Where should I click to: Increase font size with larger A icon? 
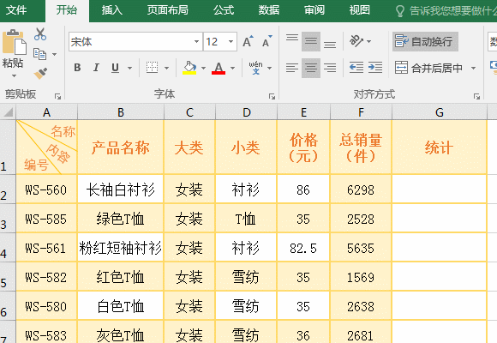coord(248,41)
